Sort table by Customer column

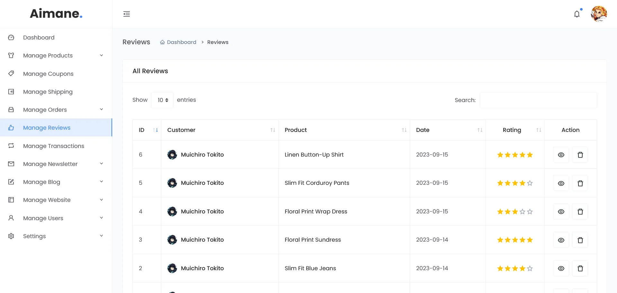tap(220, 130)
